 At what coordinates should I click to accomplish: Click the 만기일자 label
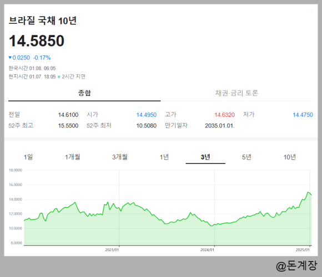[177, 125]
